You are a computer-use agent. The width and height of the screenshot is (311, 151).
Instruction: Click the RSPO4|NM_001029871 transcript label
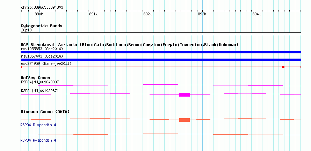pos(40,91)
